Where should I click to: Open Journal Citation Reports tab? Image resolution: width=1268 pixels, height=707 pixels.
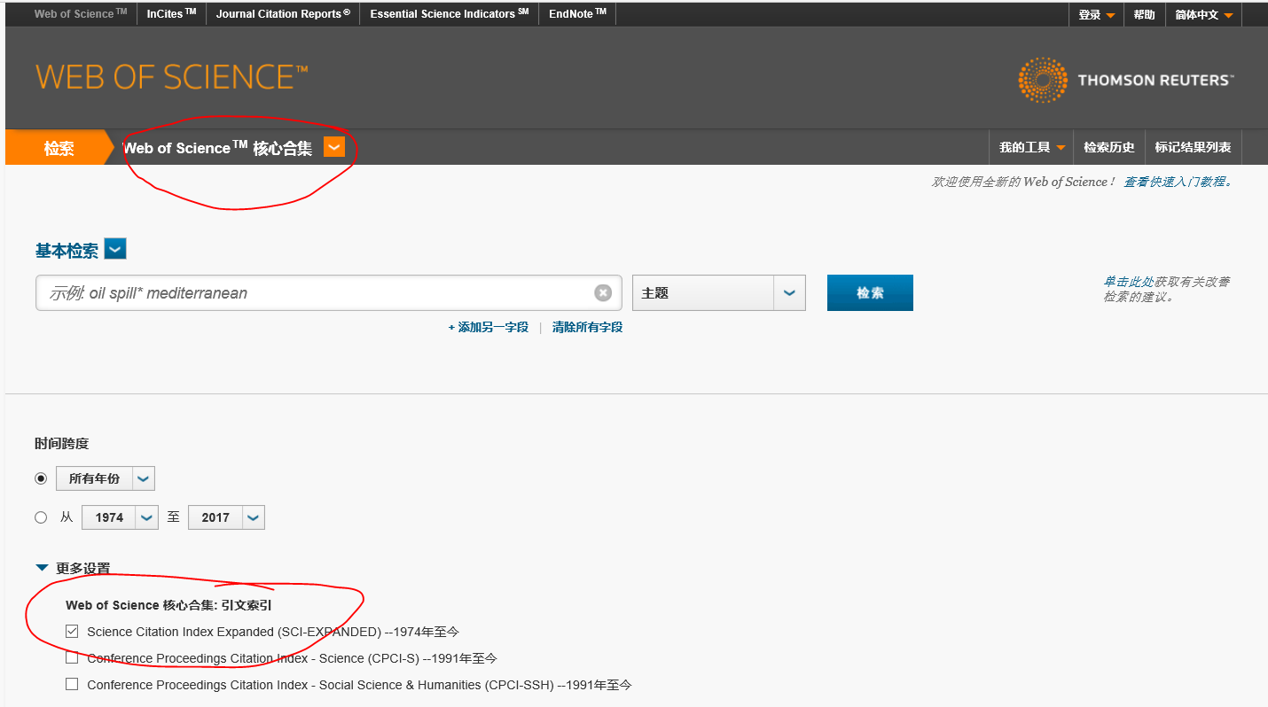(x=283, y=14)
